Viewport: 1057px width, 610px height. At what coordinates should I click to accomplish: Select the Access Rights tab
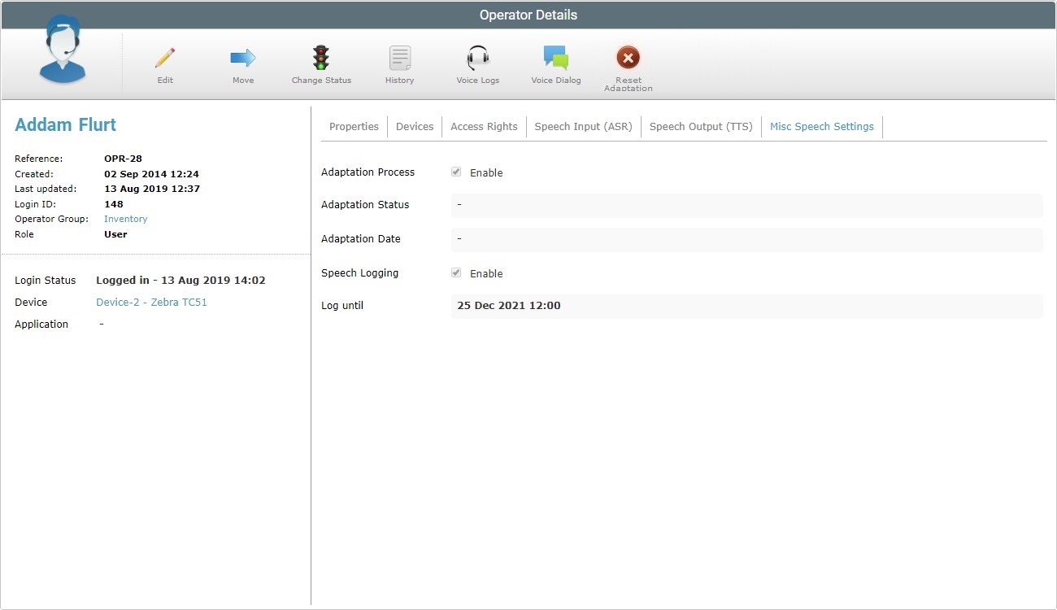click(484, 126)
